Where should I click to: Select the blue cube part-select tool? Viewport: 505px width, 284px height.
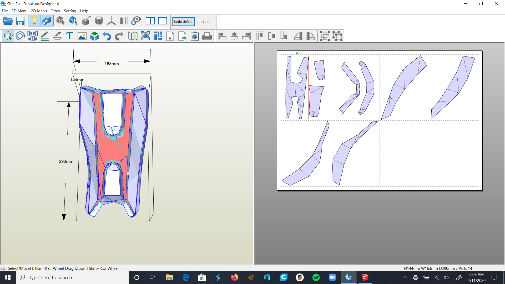pos(73,21)
